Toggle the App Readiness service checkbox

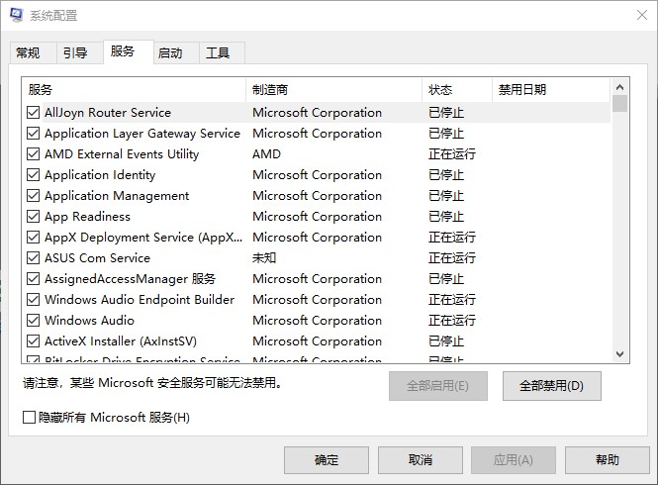[x=34, y=217]
